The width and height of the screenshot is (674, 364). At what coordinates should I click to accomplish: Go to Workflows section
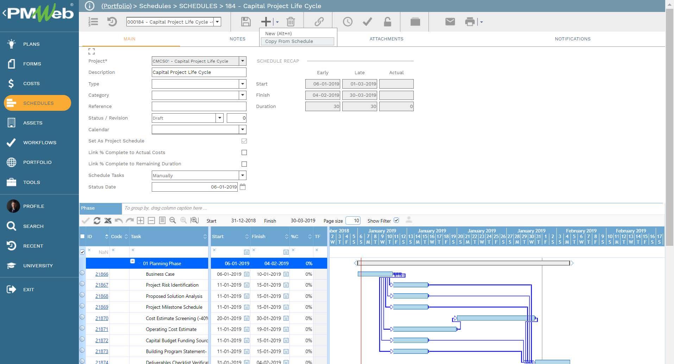click(x=39, y=142)
